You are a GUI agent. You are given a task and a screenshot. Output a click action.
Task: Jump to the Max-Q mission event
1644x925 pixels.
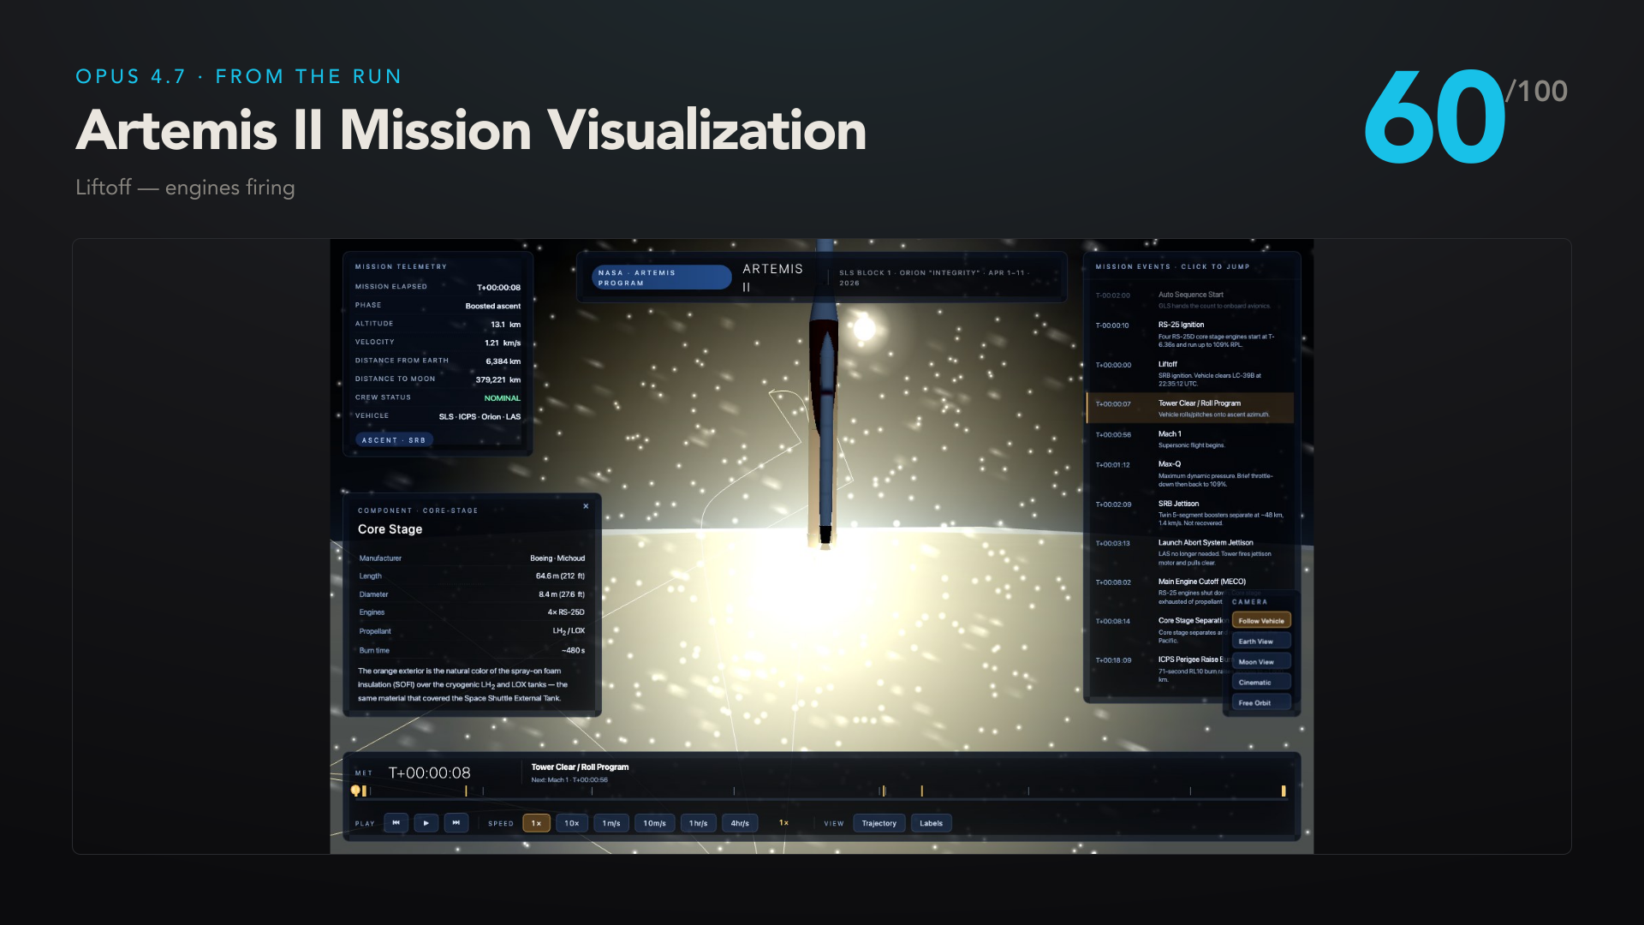coord(1190,474)
